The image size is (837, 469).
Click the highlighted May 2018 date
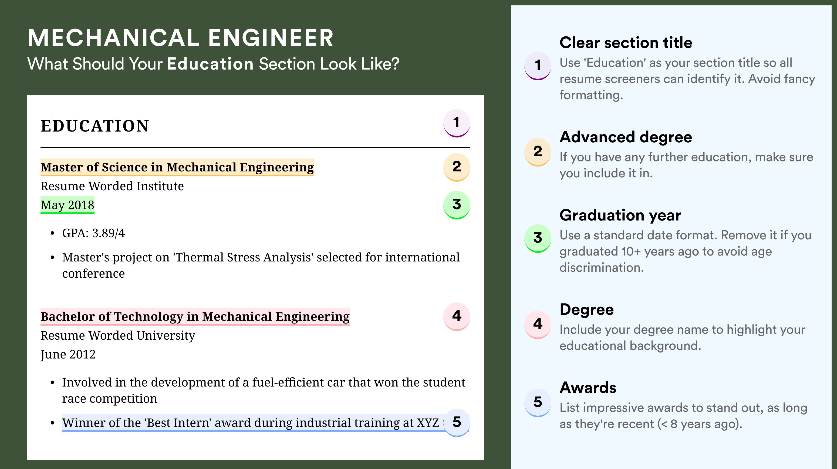tap(67, 205)
